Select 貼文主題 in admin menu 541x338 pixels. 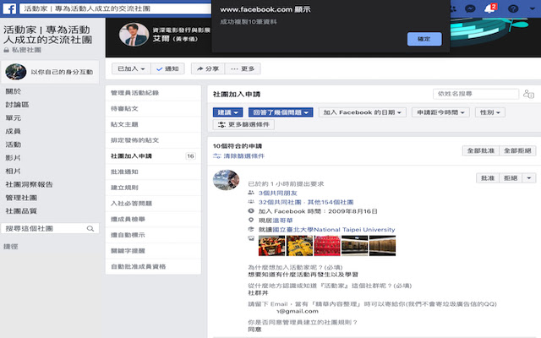[153, 124]
